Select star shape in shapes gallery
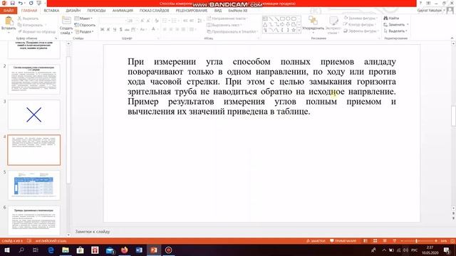The height and width of the screenshot is (256, 456). tap(294, 30)
